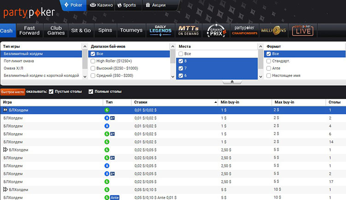346x200 pixels.
Task: Sort by Игра column header
Action: tap(52, 102)
